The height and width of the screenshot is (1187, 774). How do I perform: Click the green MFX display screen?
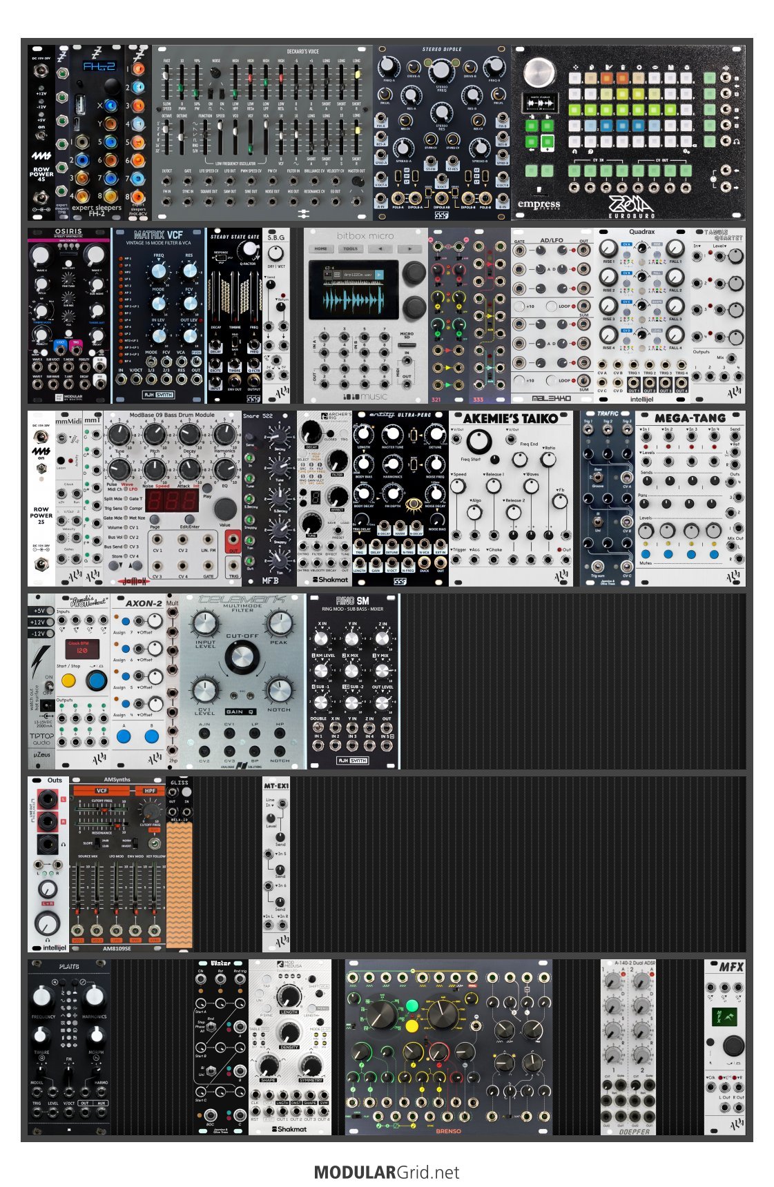[724, 1016]
